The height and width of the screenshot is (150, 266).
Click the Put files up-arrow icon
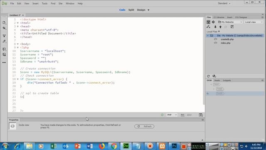click(x=220, y=27)
